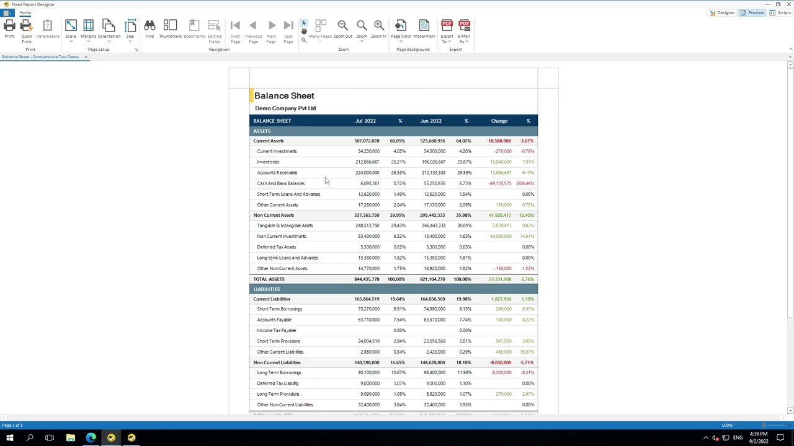Expand the Many Pages dropdown arrow
This screenshot has width=794, height=446.
click(x=321, y=42)
